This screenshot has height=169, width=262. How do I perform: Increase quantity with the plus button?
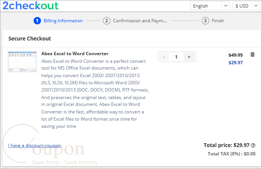189,57
